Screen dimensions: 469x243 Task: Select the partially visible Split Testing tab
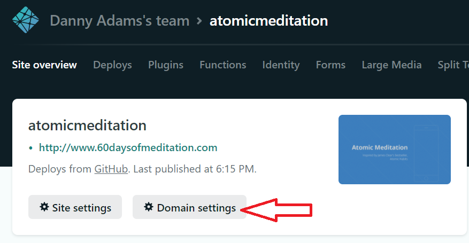tap(453, 65)
